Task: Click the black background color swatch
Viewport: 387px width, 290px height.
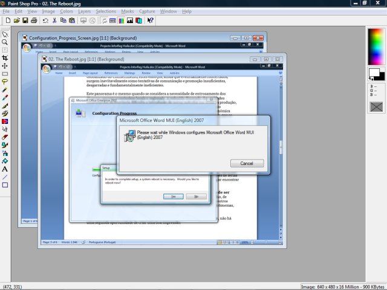Action: click(382, 77)
